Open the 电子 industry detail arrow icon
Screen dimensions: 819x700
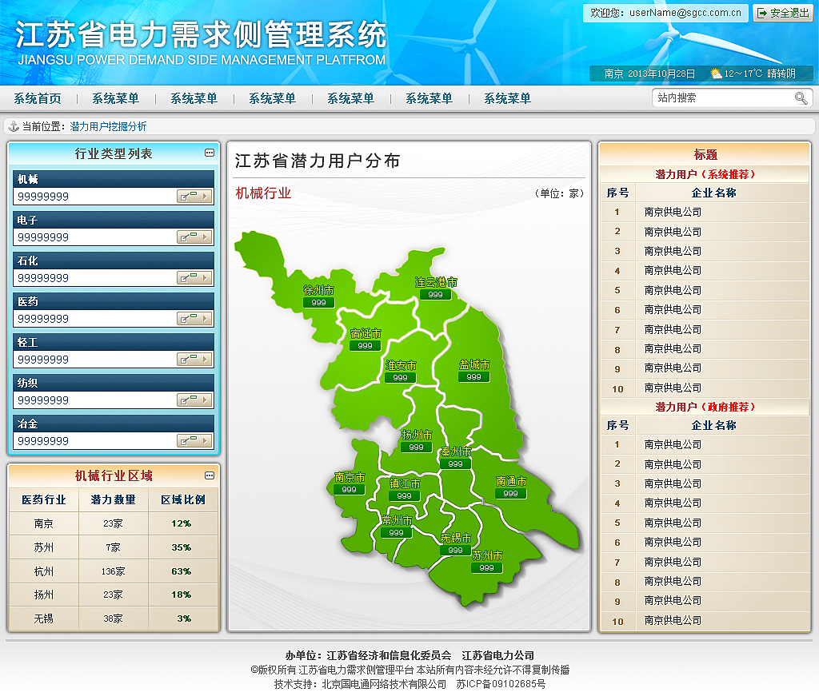(194, 236)
